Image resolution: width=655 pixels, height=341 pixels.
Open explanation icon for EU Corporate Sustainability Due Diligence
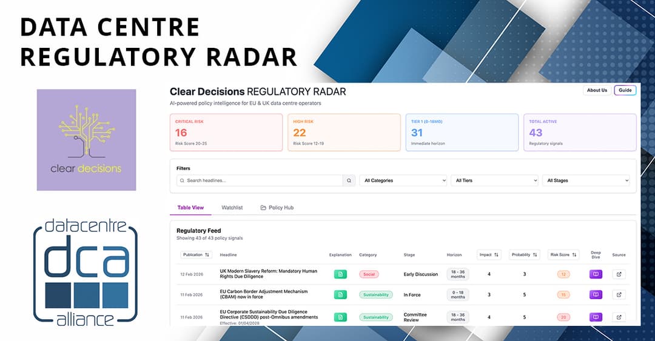click(x=340, y=317)
